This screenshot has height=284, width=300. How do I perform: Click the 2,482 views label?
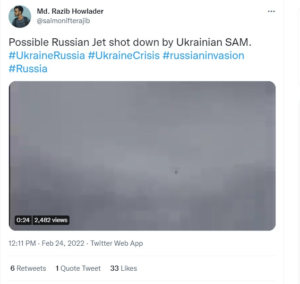(51, 220)
